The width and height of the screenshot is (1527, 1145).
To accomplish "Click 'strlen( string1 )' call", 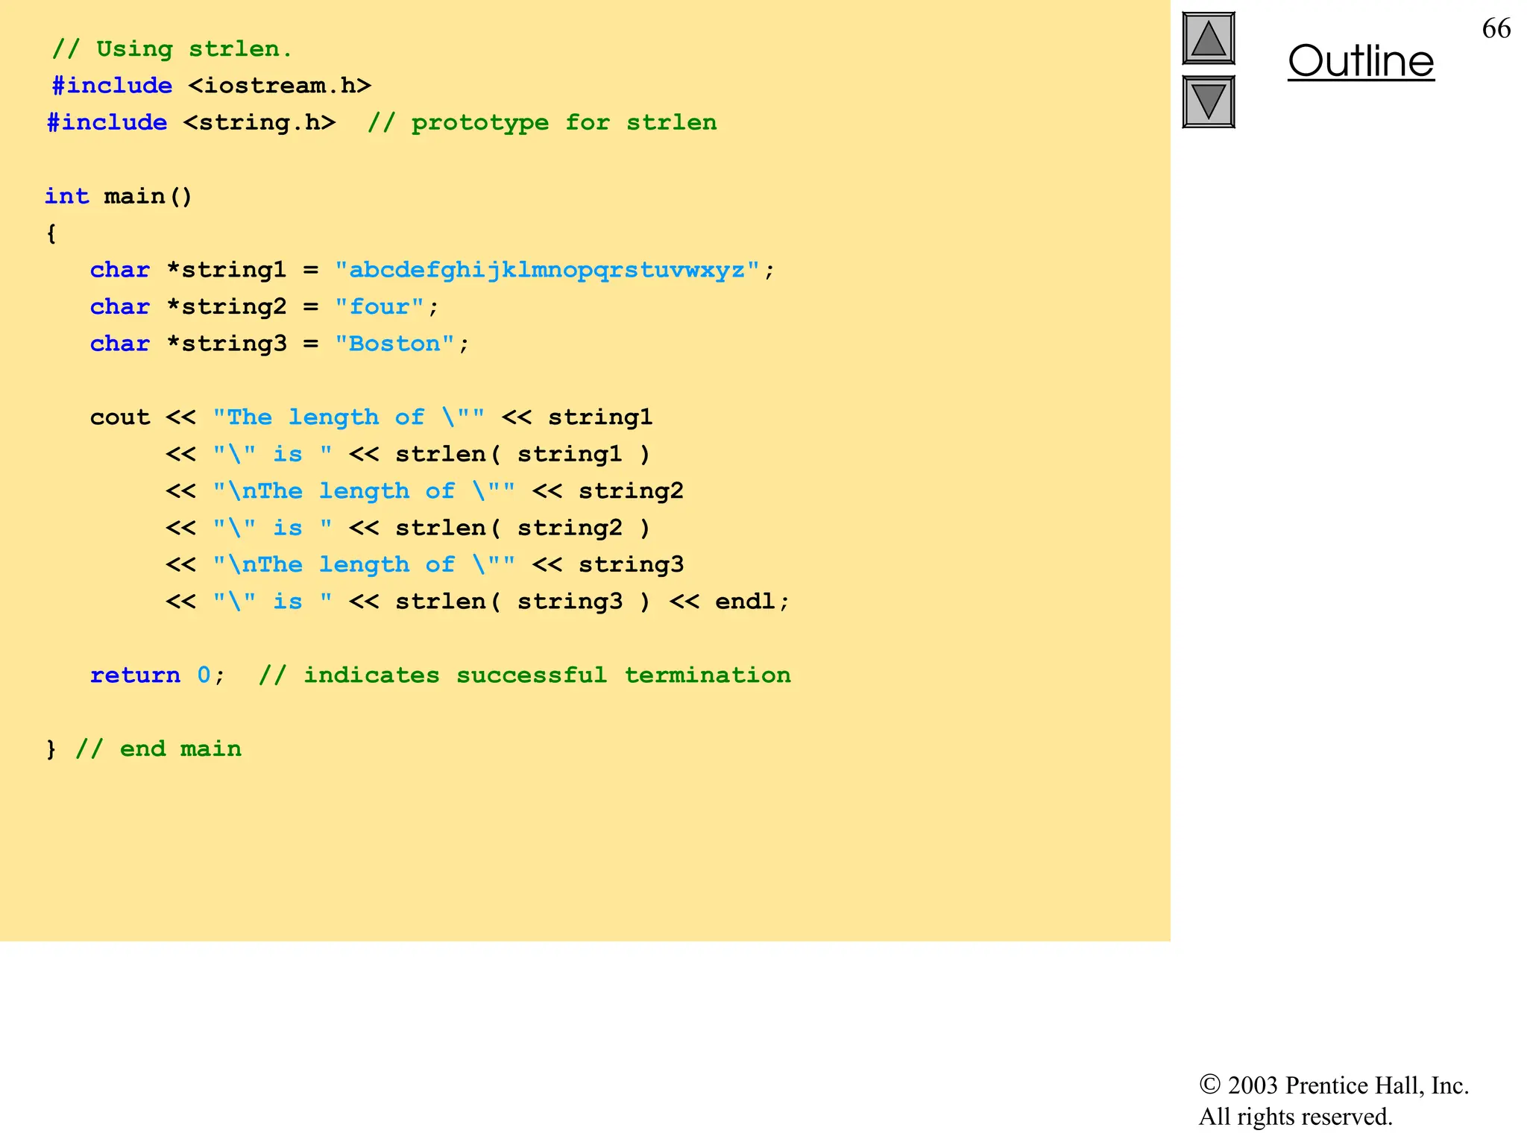I will click(x=523, y=454).
